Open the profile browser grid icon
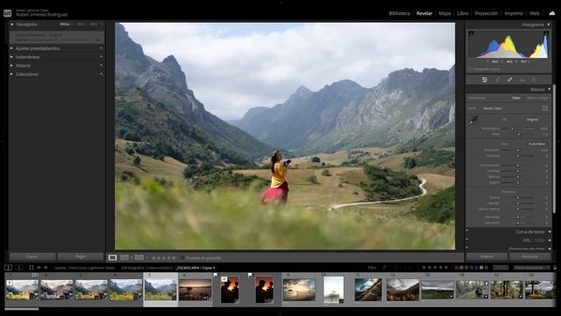The height and width of the screenshot is (316, 561). (x=545, y=108)
